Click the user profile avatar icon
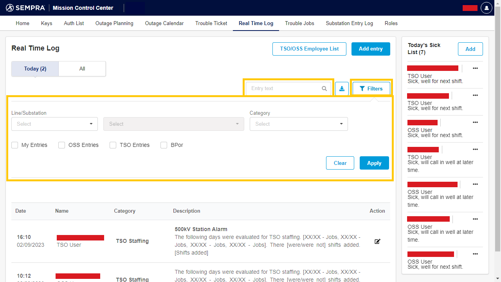 point(486,8)
